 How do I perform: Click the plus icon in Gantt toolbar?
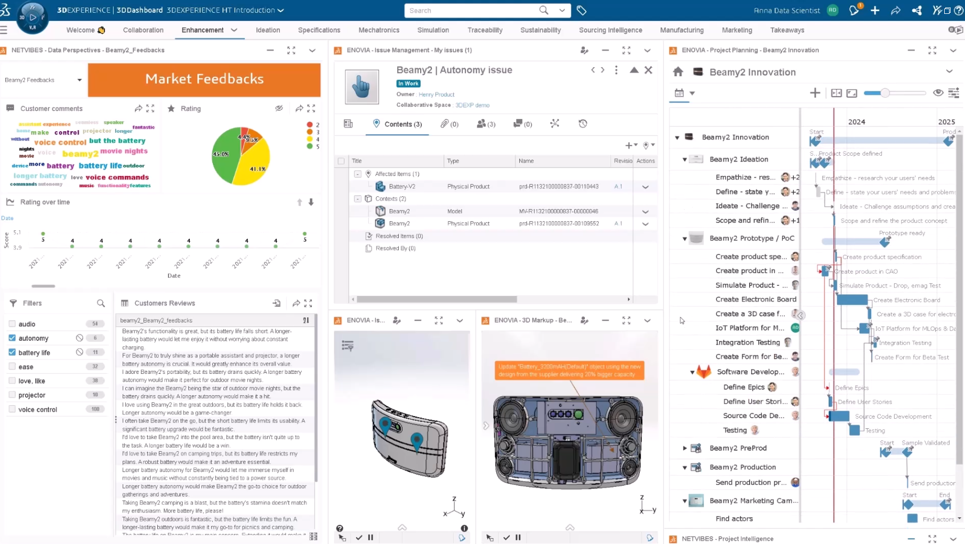(815, 93)
